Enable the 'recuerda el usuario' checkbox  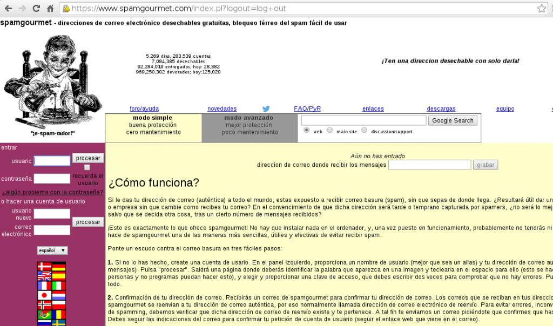pos(87,167)
